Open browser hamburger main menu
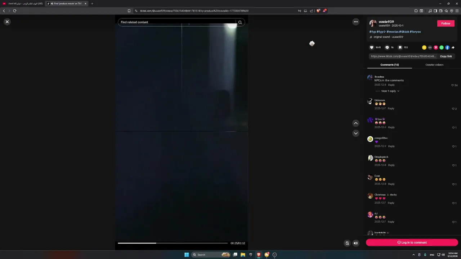The width and height of the screenshot is (461, 259). pyautogui.click(x=457, y=11)
